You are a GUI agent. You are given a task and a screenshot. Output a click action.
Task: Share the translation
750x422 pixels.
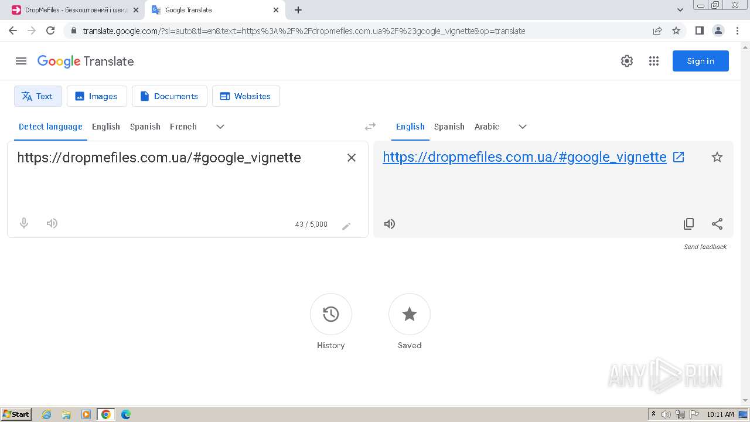point(717,224)
